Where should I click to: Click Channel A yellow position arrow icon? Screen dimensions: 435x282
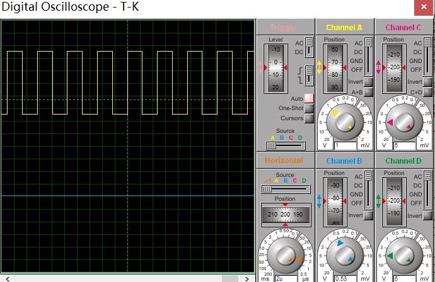point(319,67)
